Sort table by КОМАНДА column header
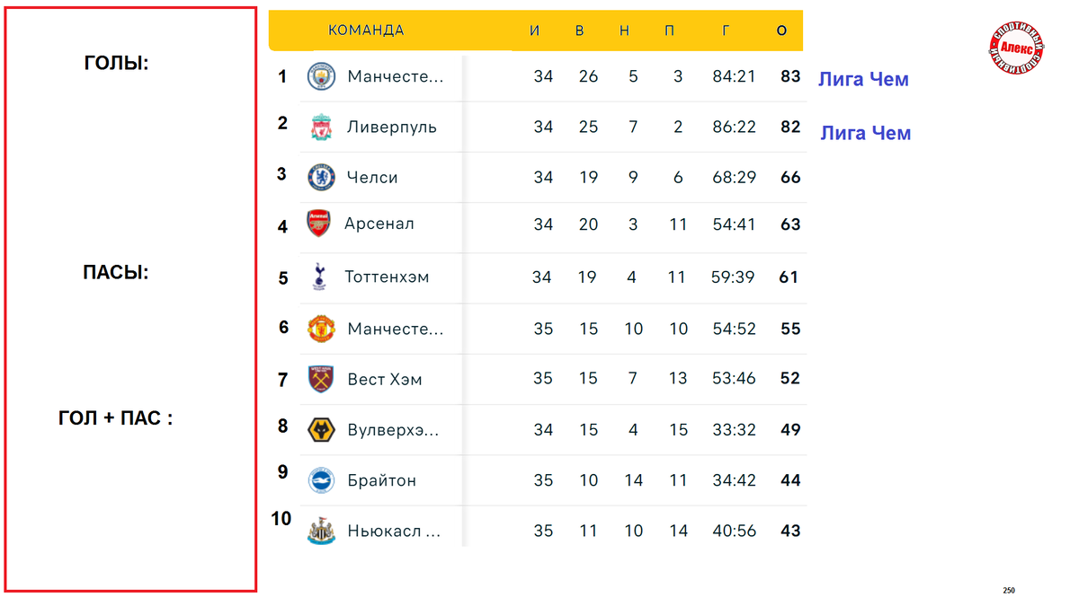The width and height of the screenshot is (1079, 606). (x=366, y=31)
